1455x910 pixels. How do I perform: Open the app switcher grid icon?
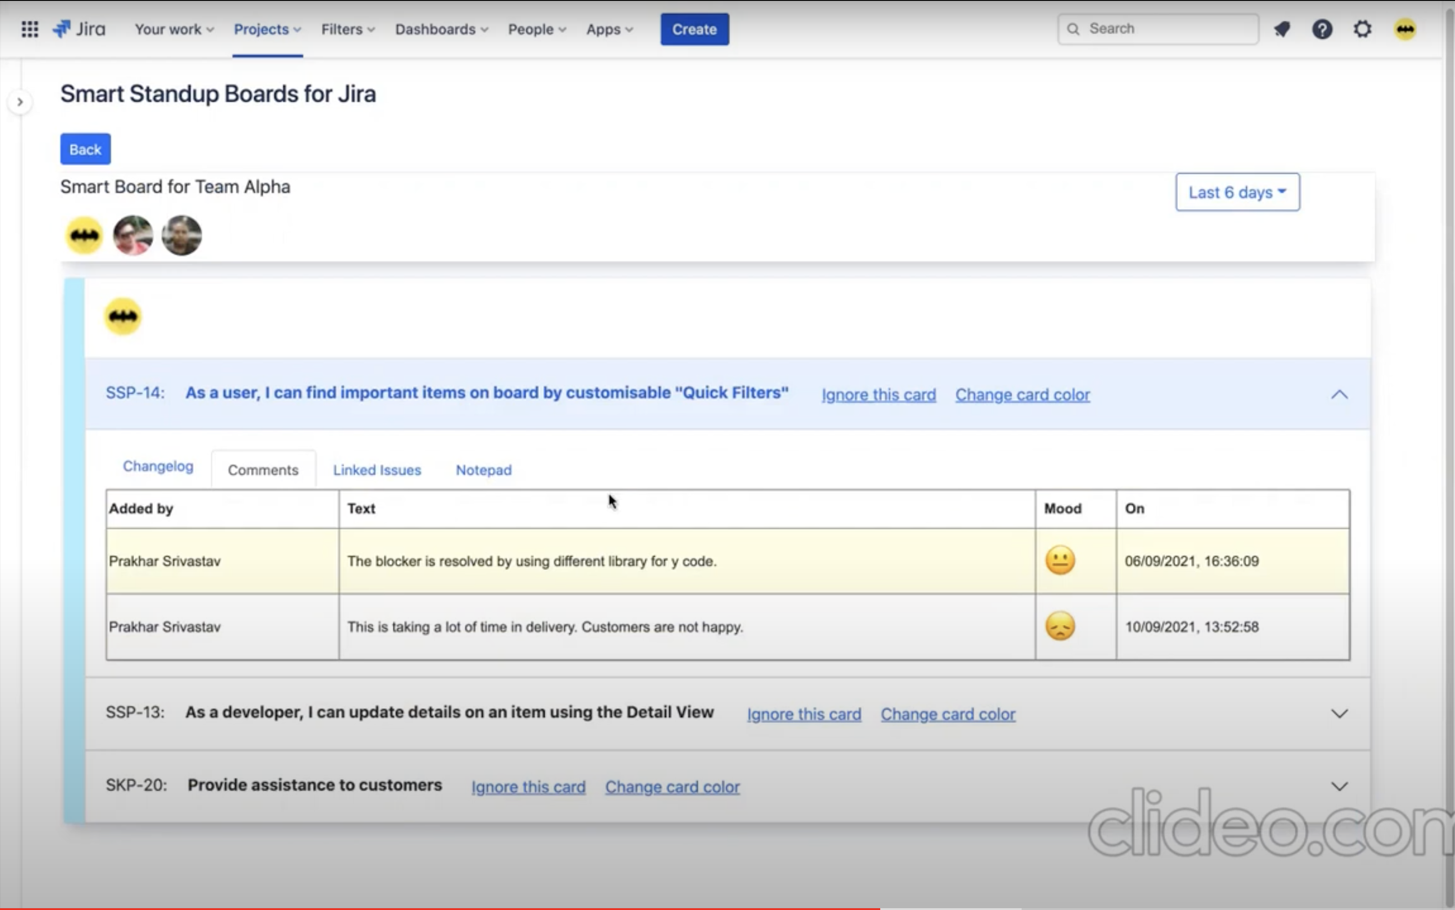[29, 29]
